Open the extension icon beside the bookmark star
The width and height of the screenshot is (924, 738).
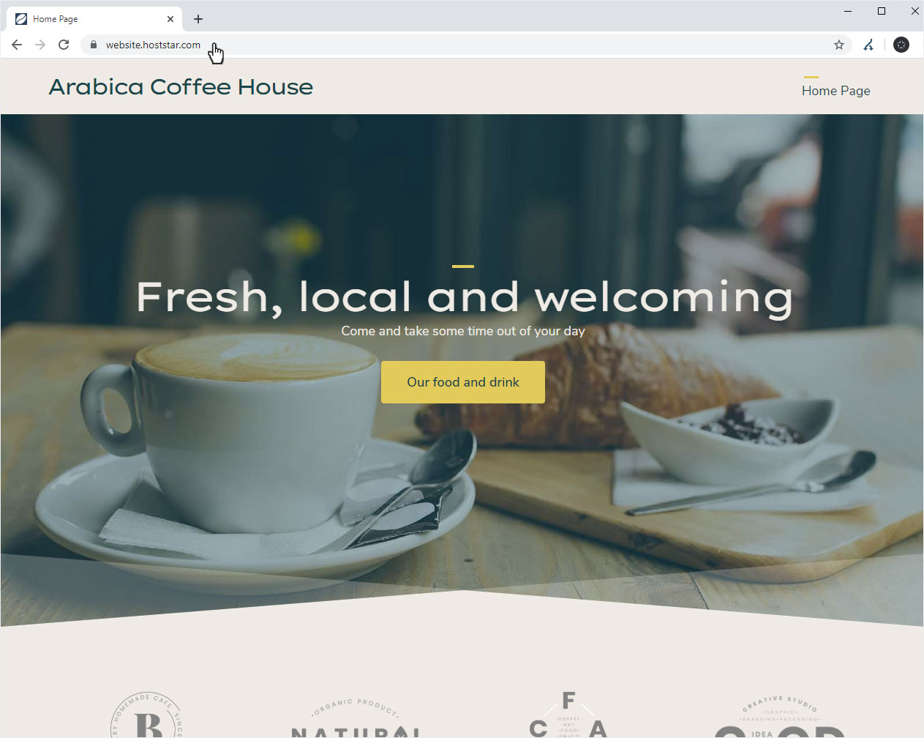click(868, 45)
